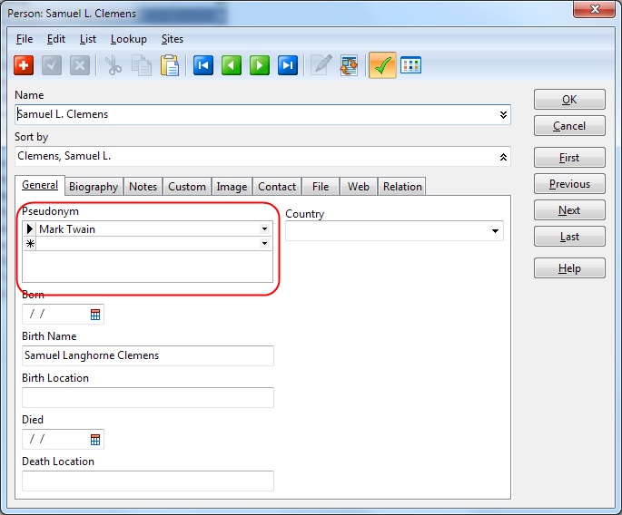Close the Person dialog window

pos(594,9)
